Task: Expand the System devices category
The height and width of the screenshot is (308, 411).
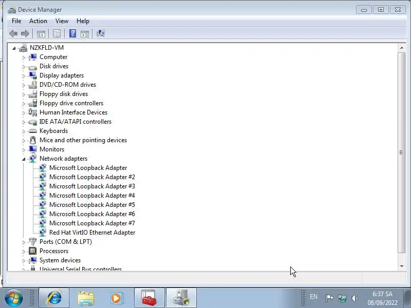Action: point(24,261)
